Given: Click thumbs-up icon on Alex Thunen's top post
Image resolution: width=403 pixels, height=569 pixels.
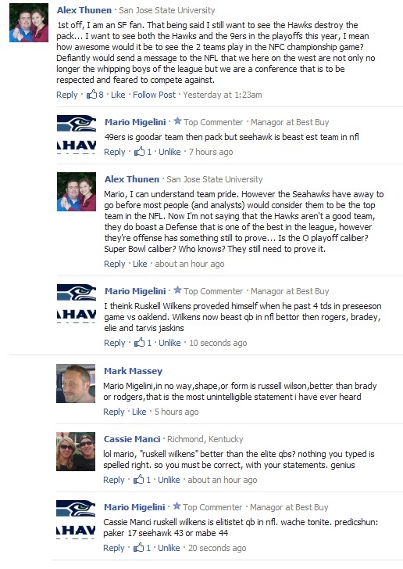Looking at the screenshot, I should [x=91, y=95].
